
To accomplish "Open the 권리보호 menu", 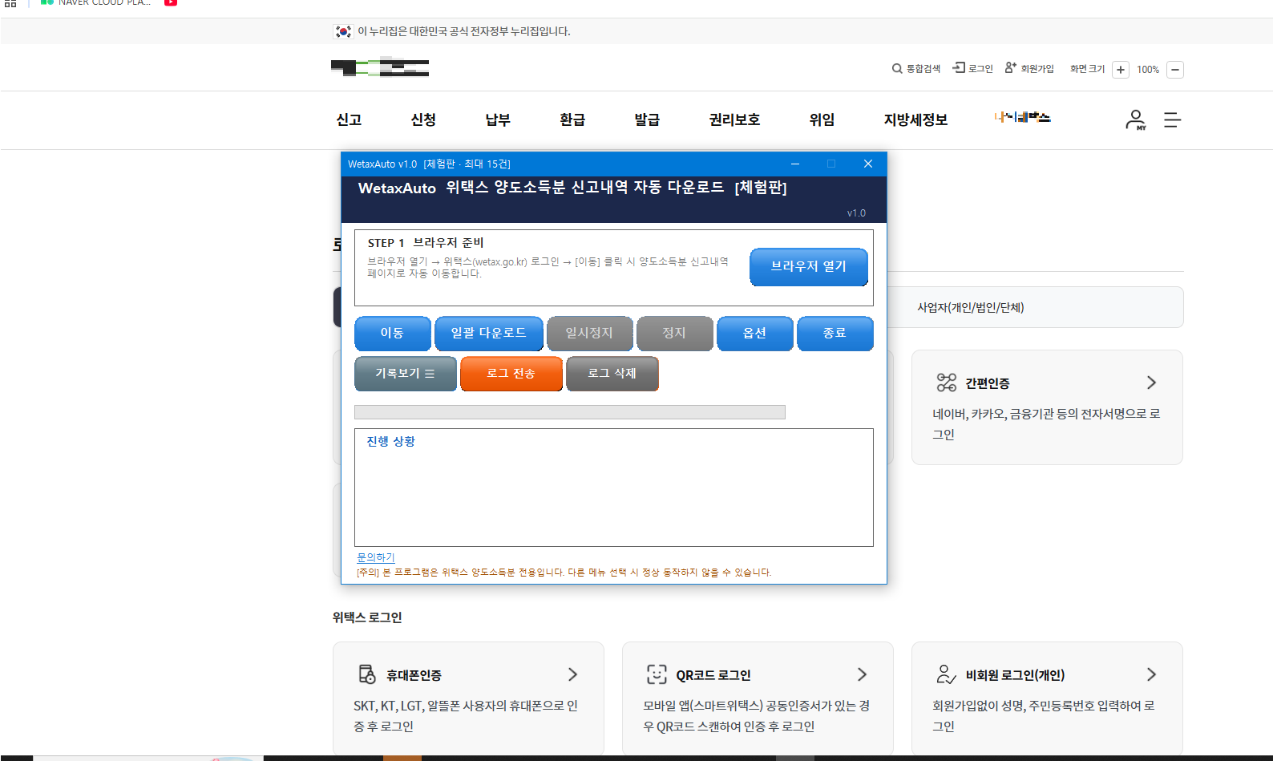I will (x=734, y=119).
